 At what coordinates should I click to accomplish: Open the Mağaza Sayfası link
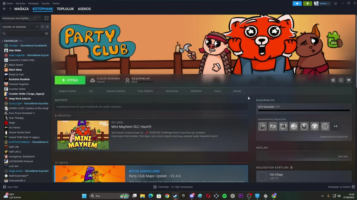coord(67,91)
